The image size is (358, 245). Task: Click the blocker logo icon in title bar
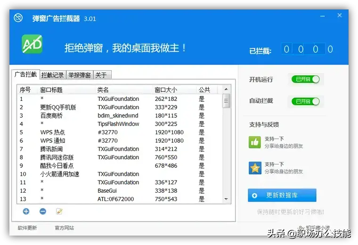pyautogui.click(x=18, y=18)
